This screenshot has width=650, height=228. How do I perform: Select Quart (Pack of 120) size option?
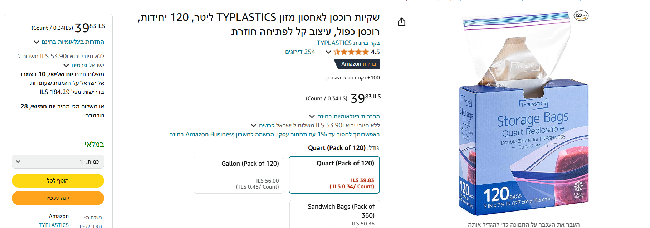[x=334, y=175]
